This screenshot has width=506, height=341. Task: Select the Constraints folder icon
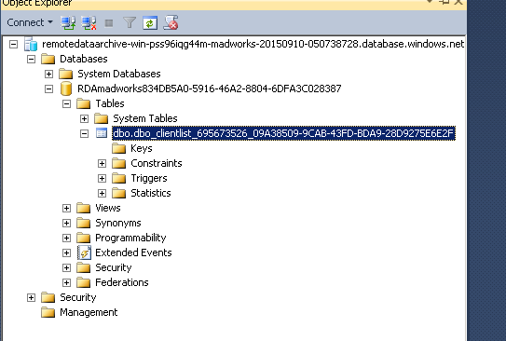119,164
